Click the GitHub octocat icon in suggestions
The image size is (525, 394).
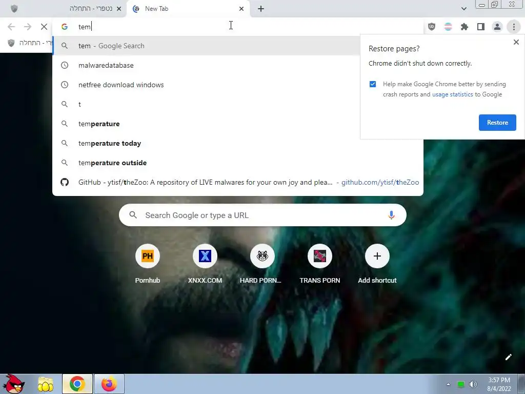click(x=65, y=182)
